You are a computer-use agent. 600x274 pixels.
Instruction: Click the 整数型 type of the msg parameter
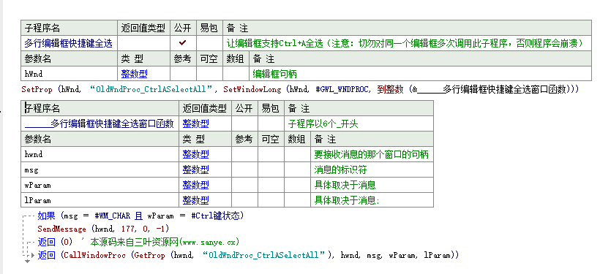click(195, 170)
